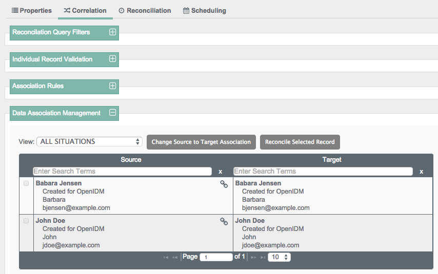Click the Properties list icon
This screenshot has height=274, width=438.
tap(15, 11)
